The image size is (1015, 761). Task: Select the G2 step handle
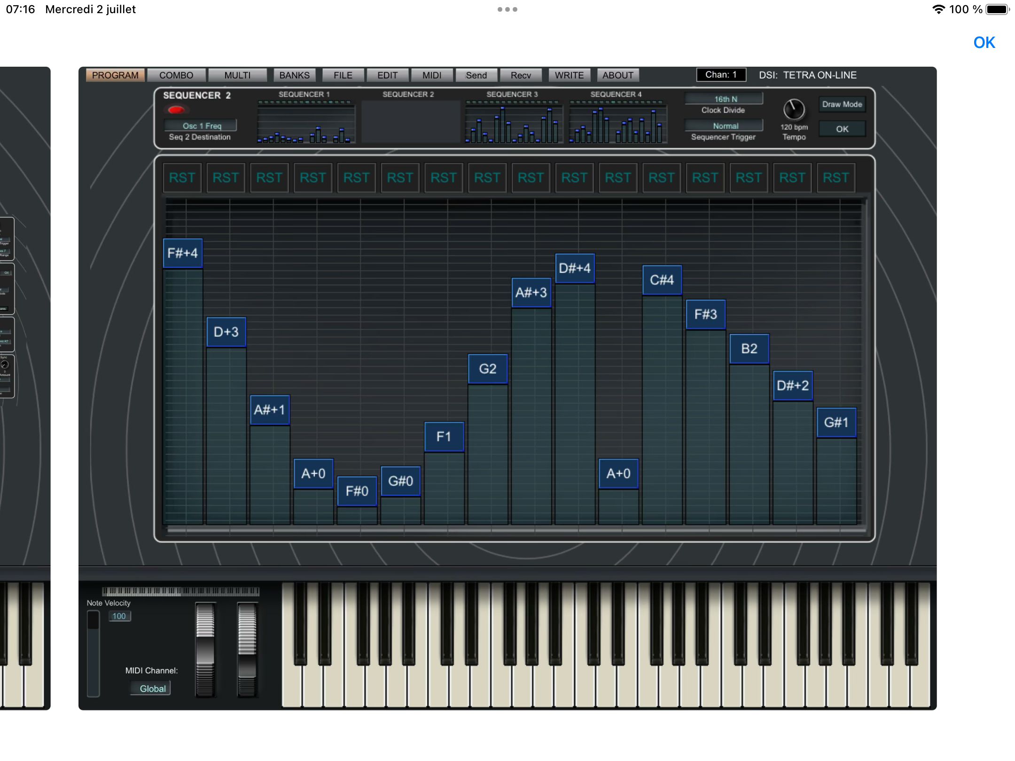(488, 369)
